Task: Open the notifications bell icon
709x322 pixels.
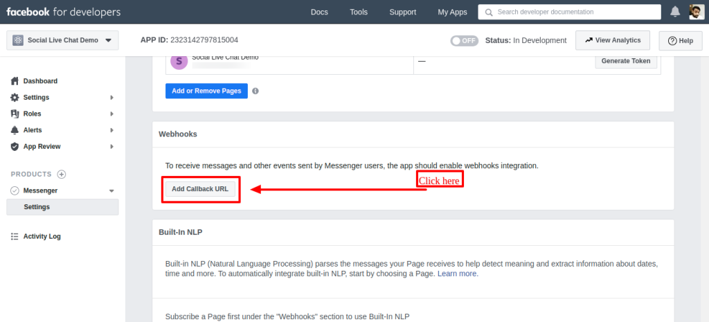Action: pos(674,12)
